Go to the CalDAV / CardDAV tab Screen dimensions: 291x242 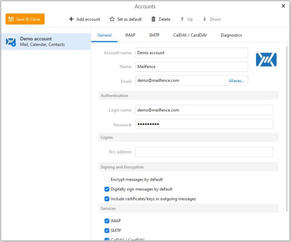pyautogui.click(x=190, y=35)
